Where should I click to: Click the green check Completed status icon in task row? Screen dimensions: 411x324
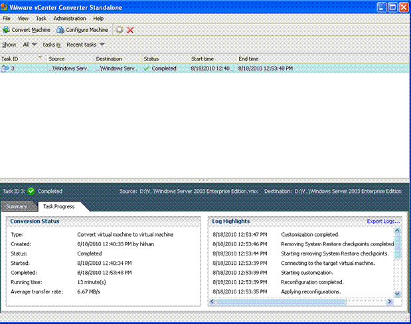coord(147,69)
